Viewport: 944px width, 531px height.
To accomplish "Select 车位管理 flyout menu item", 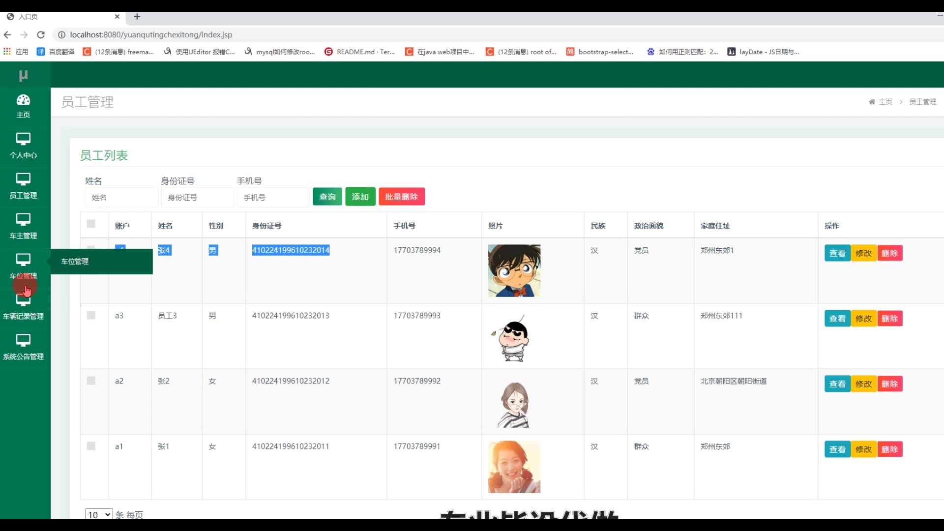I will [x=75, y=262].
